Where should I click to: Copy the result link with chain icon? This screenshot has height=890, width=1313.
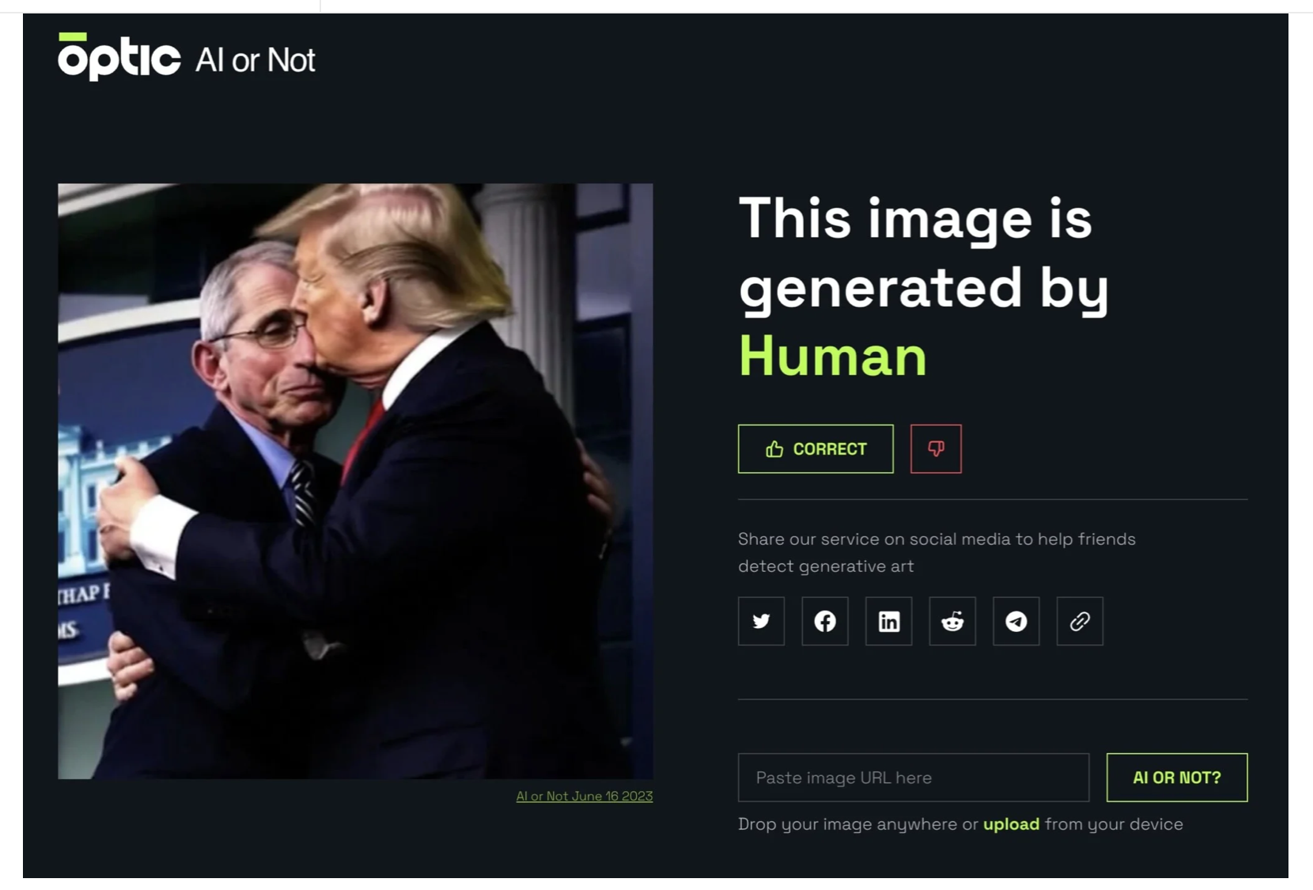[x=1080, y=621]
